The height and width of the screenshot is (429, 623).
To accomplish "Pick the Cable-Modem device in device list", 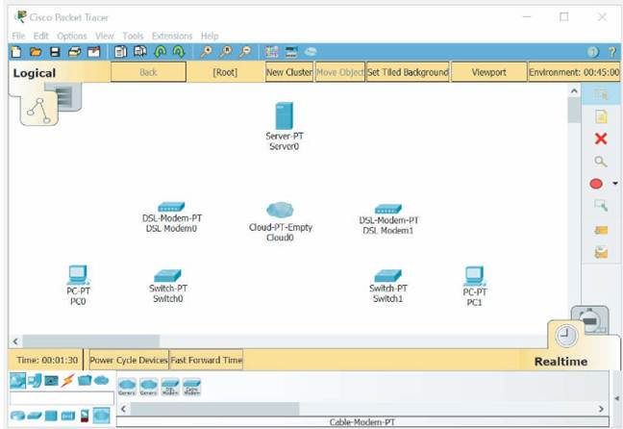I will (x=191, y=387).
